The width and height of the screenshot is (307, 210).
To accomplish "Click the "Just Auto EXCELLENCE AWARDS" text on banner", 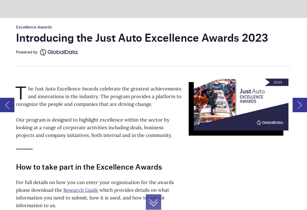I will tap(252, 95).
